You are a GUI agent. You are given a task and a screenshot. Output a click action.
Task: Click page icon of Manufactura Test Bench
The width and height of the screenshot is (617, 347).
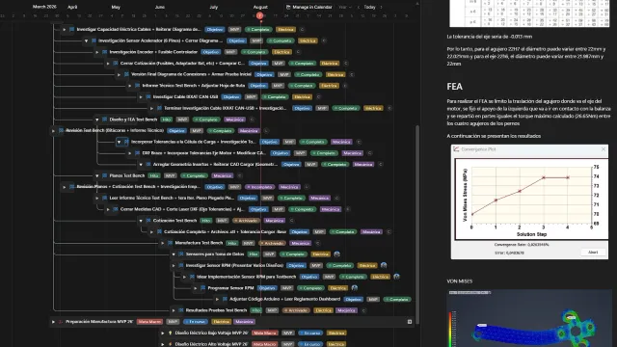[170, 243]
